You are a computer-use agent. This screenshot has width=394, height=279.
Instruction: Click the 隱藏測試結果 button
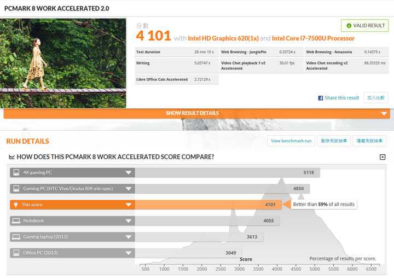[x=369, y=141]
